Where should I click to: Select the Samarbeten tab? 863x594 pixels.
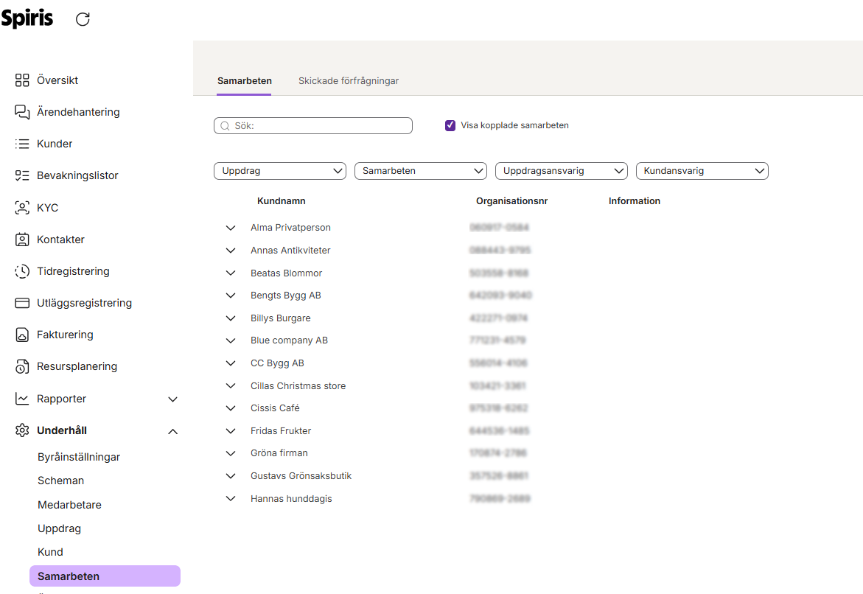click(x=244, y=81)
